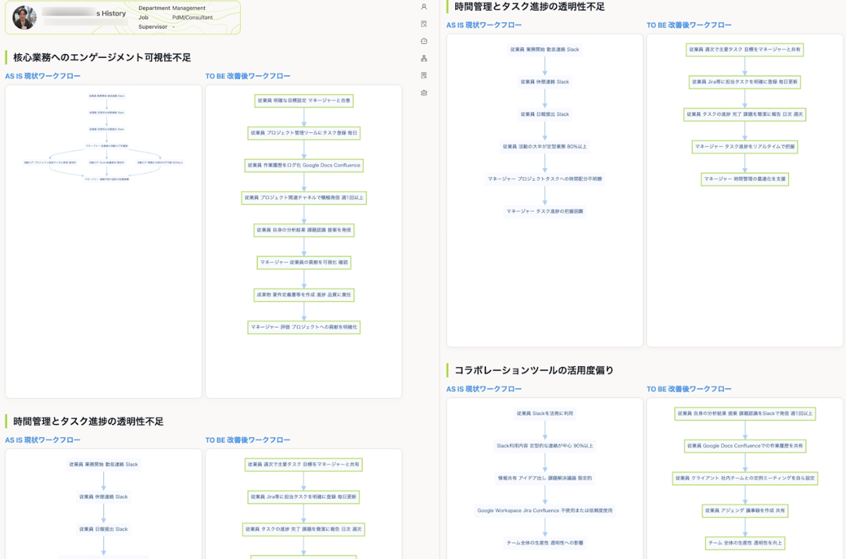Select node 従業員 クライアント 社内チームとの定例ミーティングを自ら設定
This screenshot has width=846, height=559.
[745, 478]
